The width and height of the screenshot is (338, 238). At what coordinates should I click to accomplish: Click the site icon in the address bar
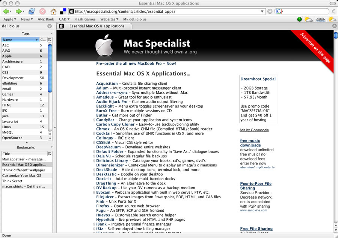click(x=72, y=11)
